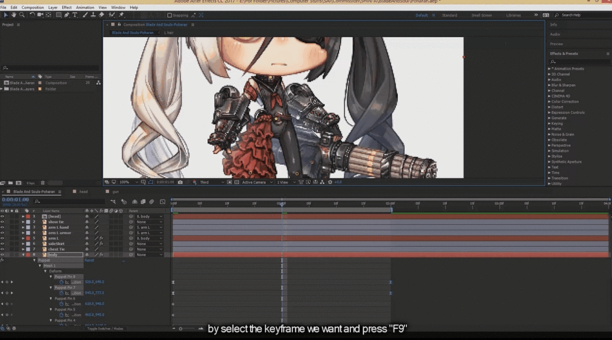612x340 pixels.
Task: Hide the [head] layer with its eye icon
Action: coord(2,217)
